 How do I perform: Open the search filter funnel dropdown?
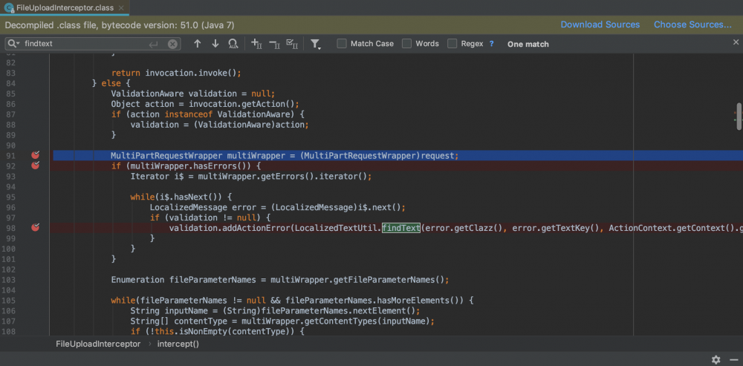315,44
